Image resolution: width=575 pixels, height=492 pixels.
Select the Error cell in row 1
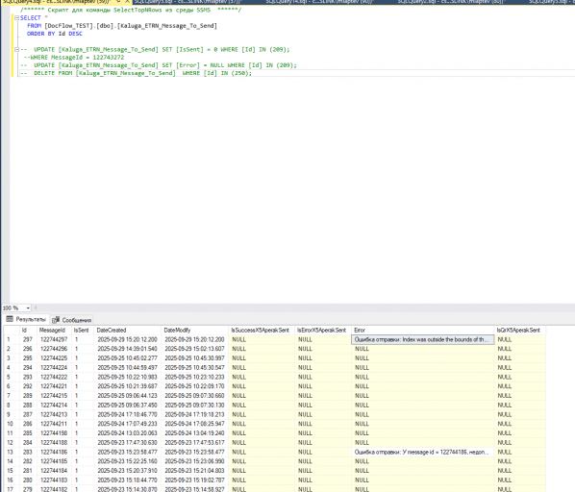[423, 339]
